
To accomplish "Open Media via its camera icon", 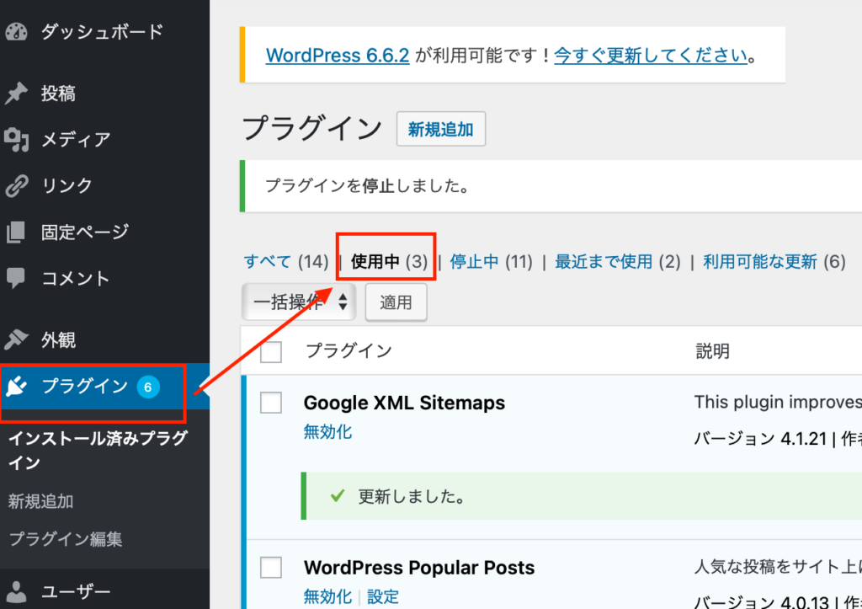I will (x=17, y=140).
